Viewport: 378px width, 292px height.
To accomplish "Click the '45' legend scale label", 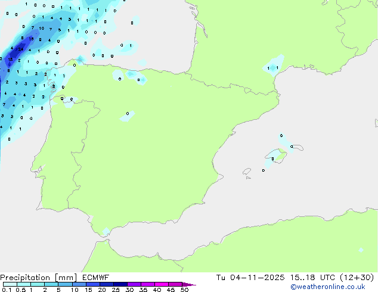I will pos(171,290).
